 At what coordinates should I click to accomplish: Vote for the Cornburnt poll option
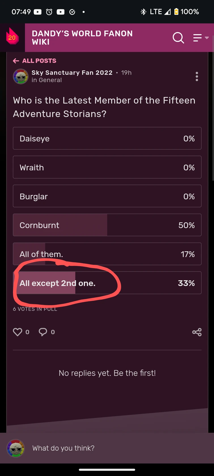[x=107, y=225]
